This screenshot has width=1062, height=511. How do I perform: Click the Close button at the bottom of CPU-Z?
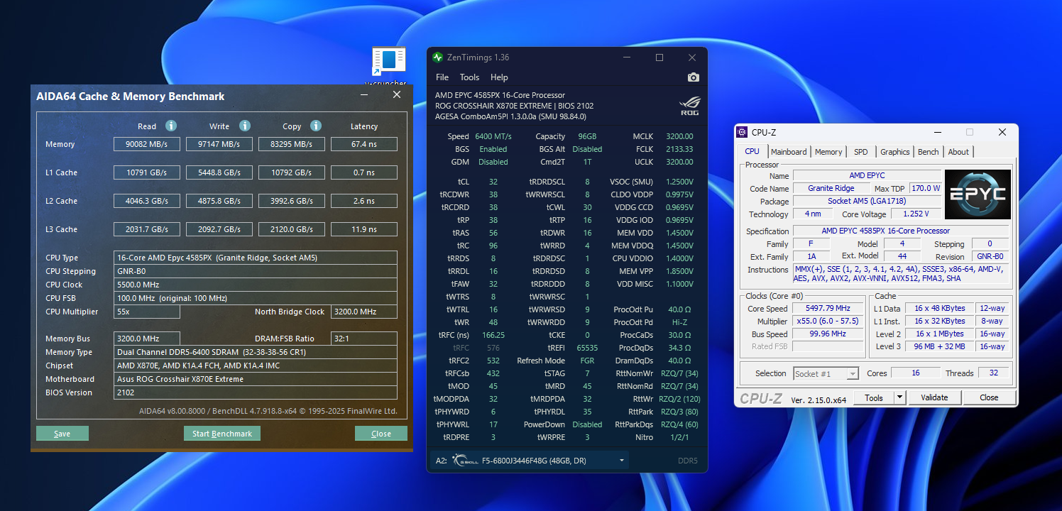[989, 397]
